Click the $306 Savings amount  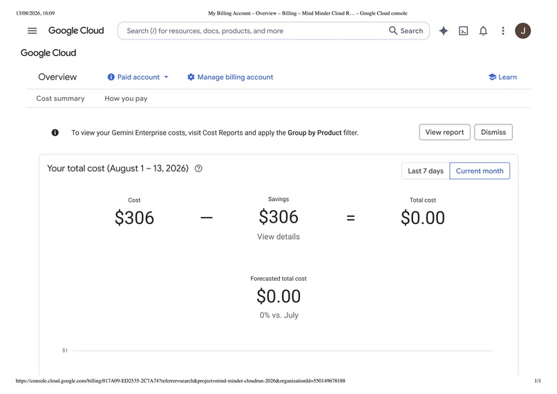coord(278,217)
